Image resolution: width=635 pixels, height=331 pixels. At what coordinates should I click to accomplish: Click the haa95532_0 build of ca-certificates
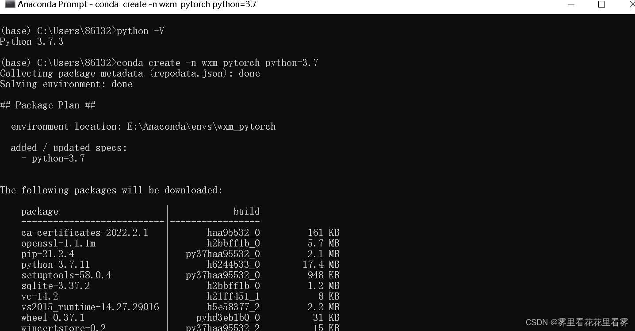pyautogui.click(x=233, y=233)
